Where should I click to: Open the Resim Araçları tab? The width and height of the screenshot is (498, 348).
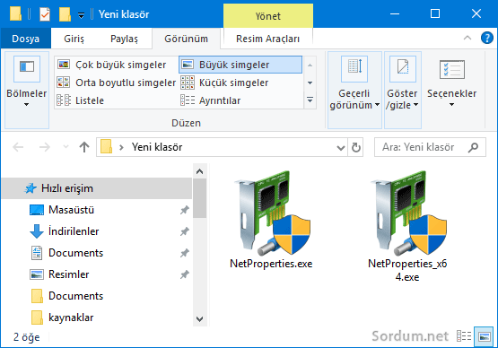point(267,39)
